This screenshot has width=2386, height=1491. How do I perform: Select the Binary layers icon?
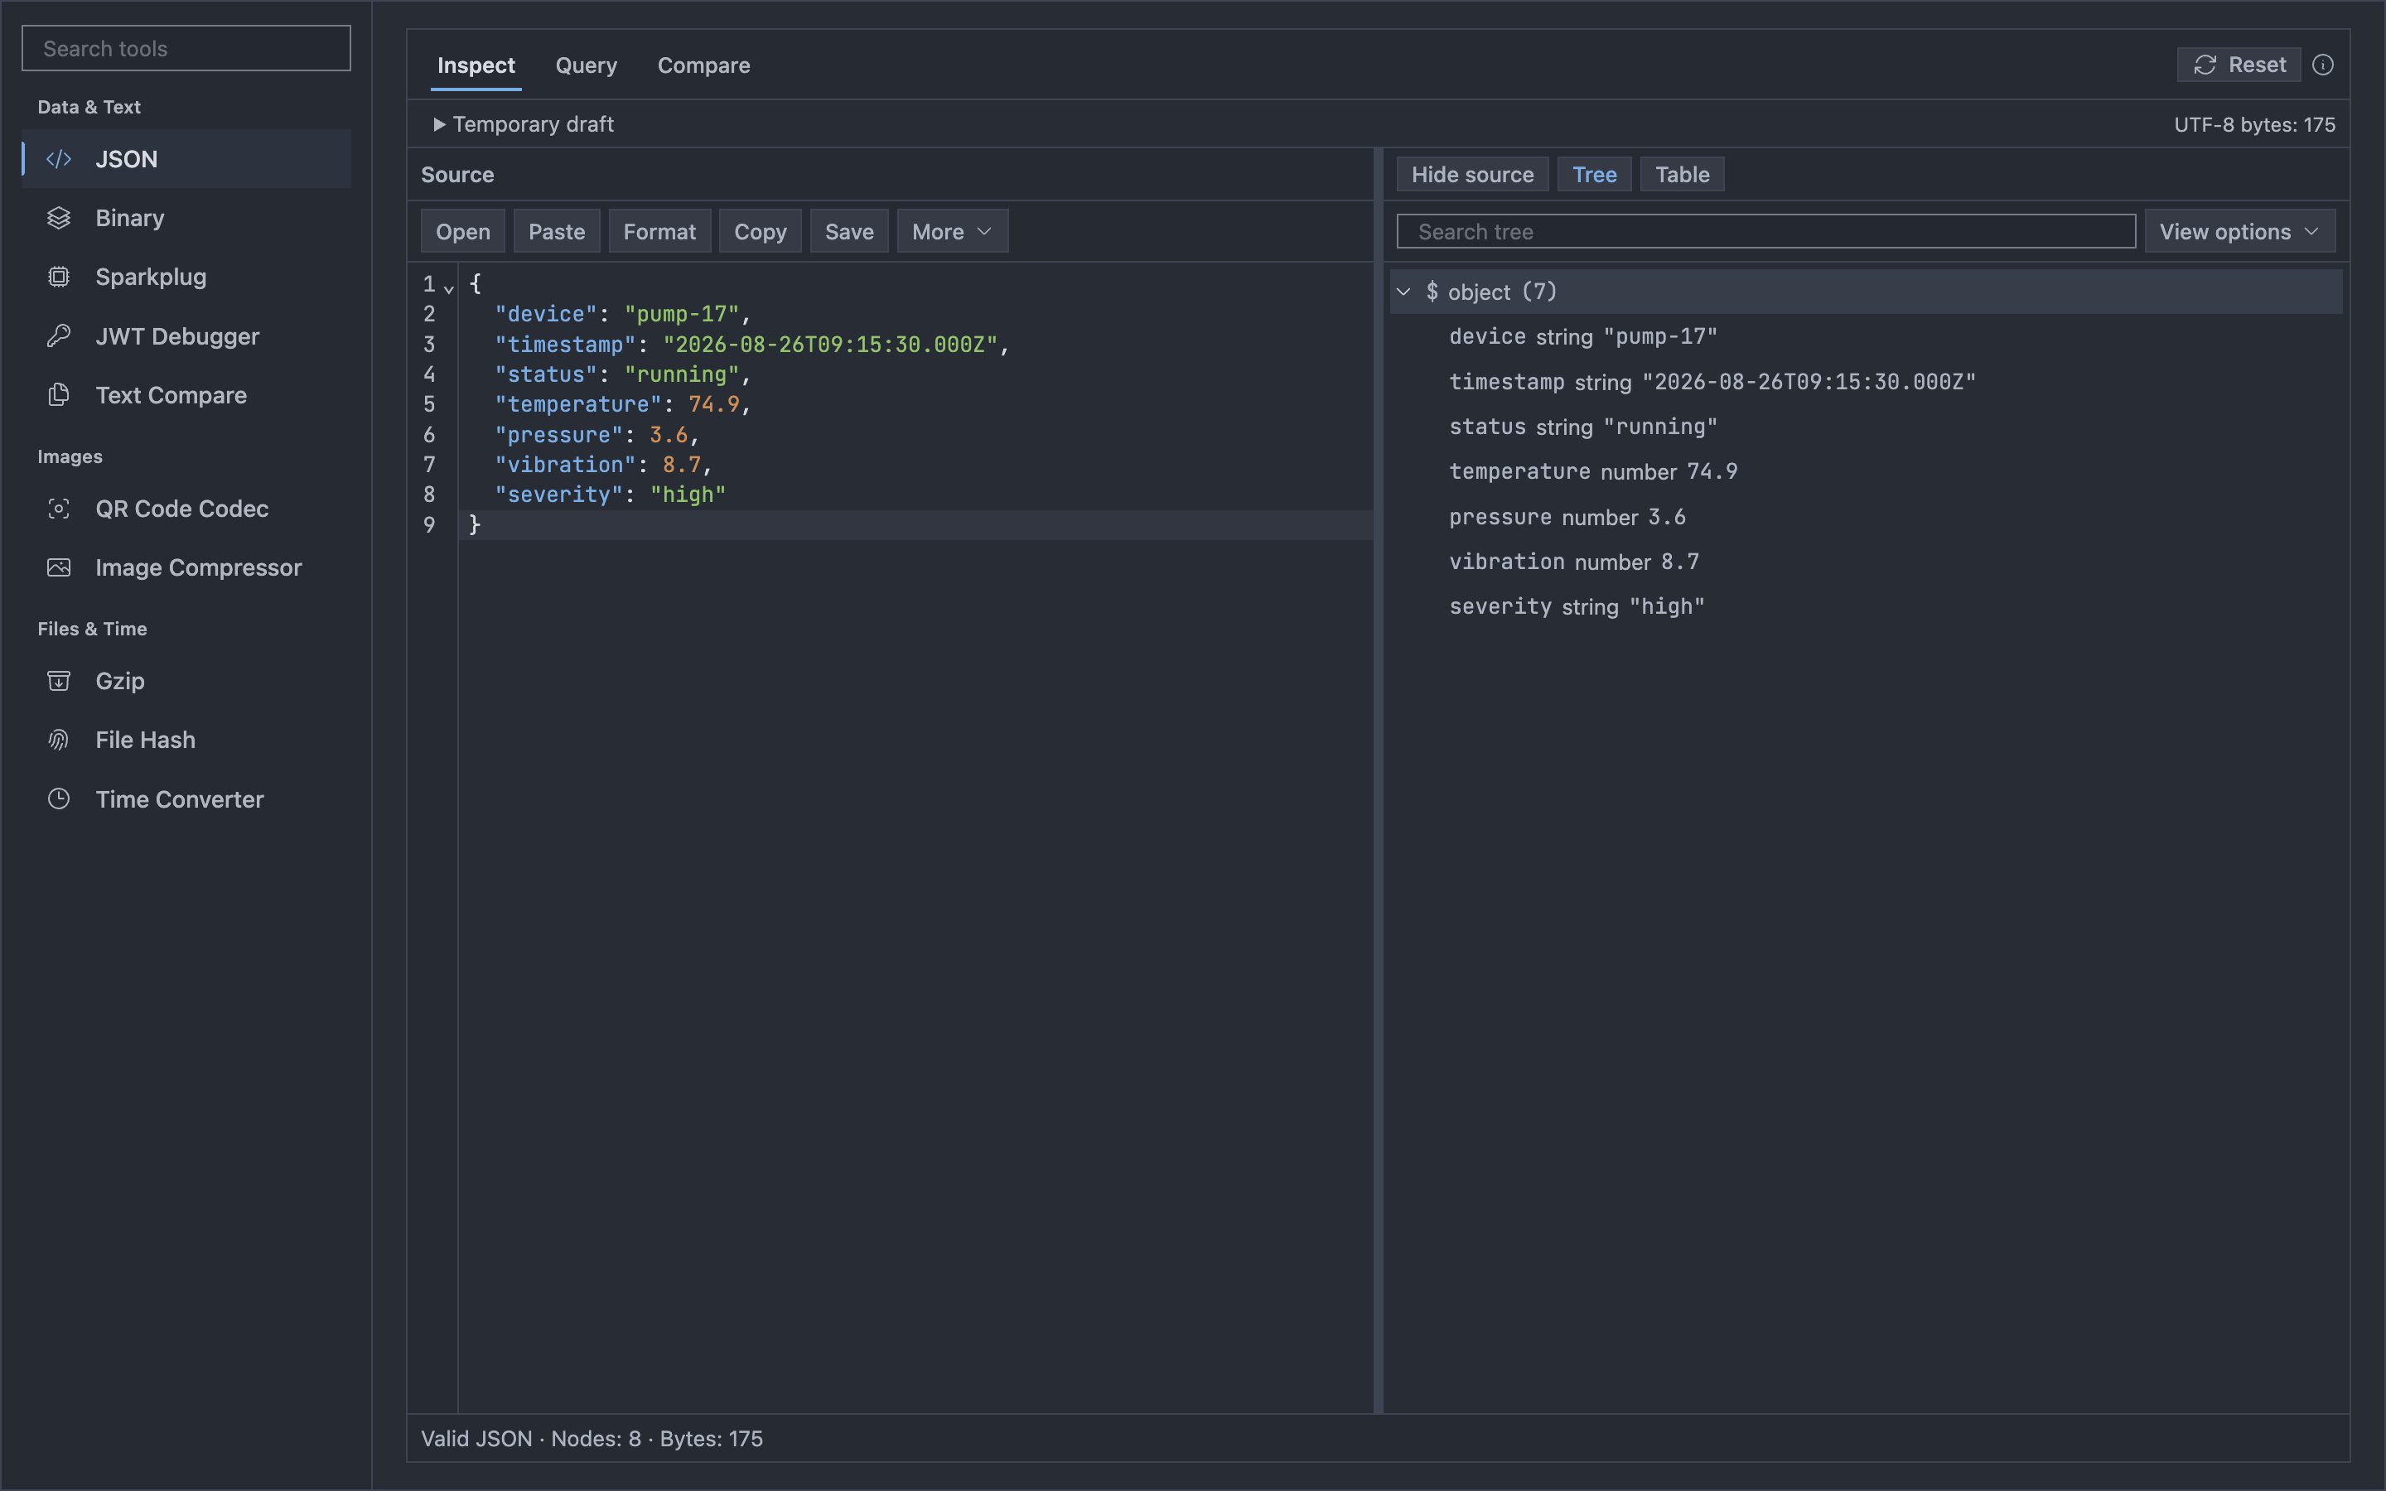click(59, 218)
